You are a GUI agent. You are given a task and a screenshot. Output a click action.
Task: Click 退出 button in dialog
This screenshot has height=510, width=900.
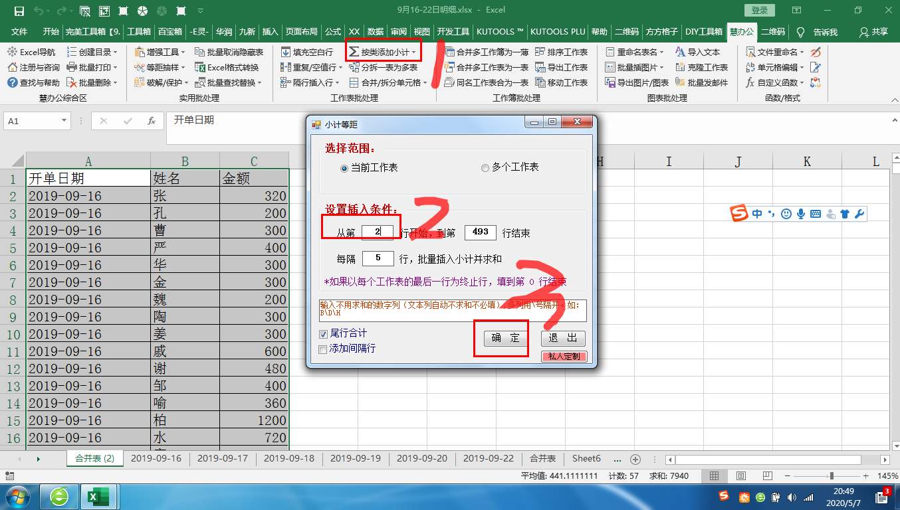tap(563, 338)
